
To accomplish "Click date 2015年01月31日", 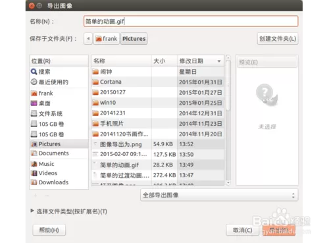I will pyautogui.click(x=201, y=82).
